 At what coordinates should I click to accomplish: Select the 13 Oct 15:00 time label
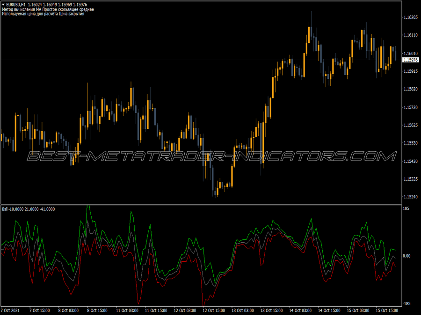tap(271, 310)
